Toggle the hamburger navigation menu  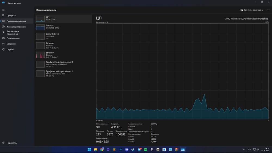[3, 10]
